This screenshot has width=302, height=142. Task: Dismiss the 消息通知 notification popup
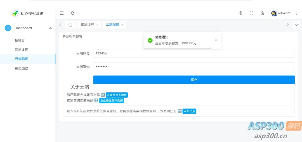216,40
